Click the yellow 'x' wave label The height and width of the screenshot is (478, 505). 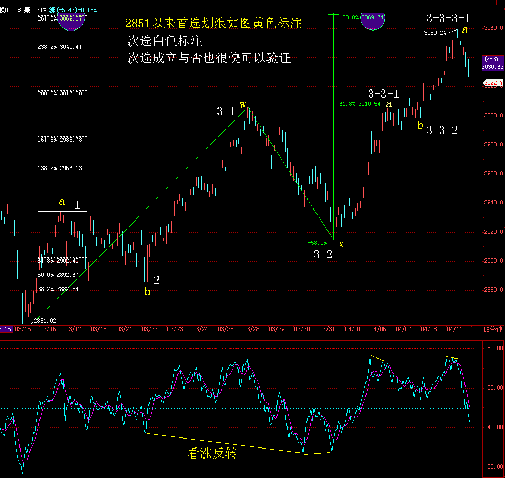(x=341, y=244)
